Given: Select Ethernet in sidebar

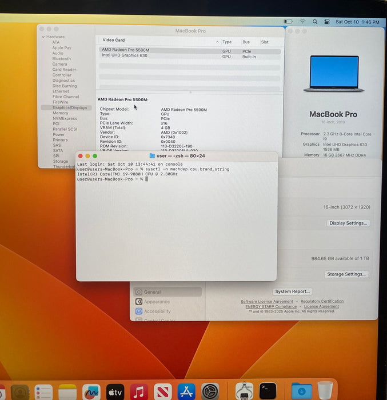Looking at the screenshot, I should pos(61,91).
